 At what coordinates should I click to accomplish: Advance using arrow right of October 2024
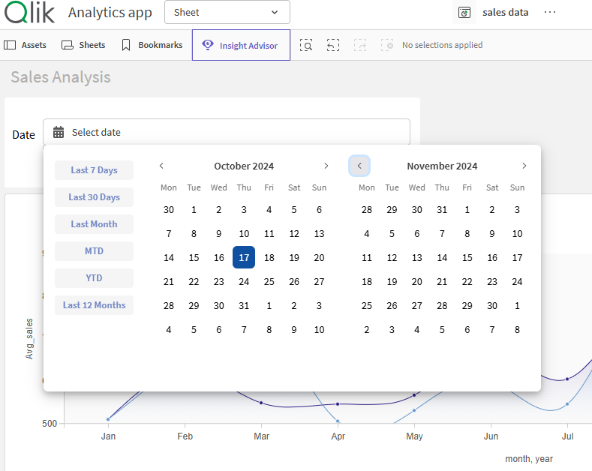[326, 166]
